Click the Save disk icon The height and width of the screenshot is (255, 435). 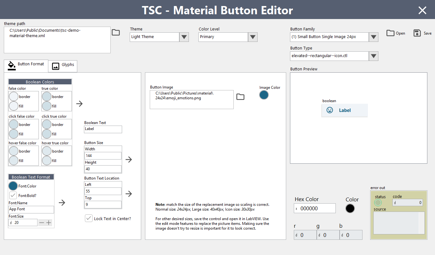pos(417,33)
